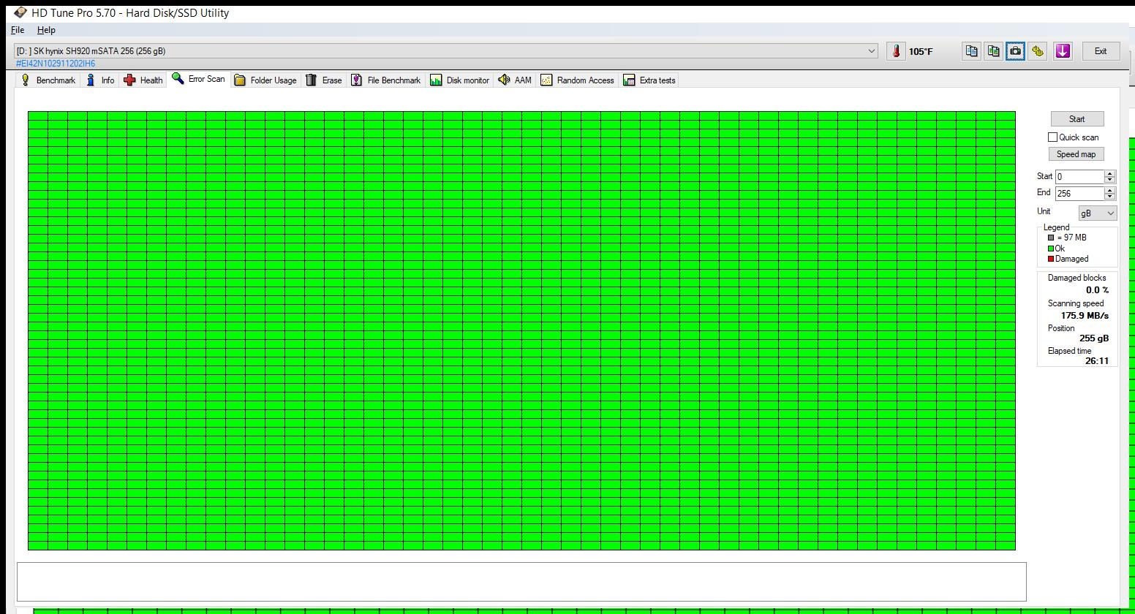
Task: Open options via the yellow gears icon
Action: pyautogui.click(x=1037, y=51)
